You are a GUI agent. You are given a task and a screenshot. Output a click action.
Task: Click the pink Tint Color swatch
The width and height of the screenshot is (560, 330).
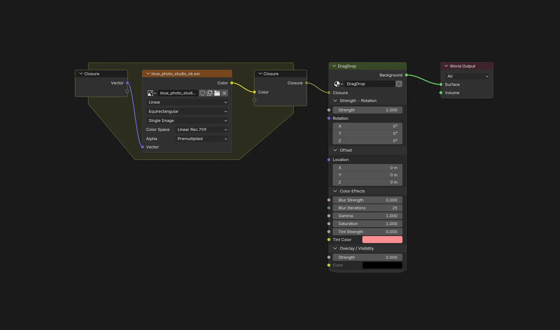(382, 239)
